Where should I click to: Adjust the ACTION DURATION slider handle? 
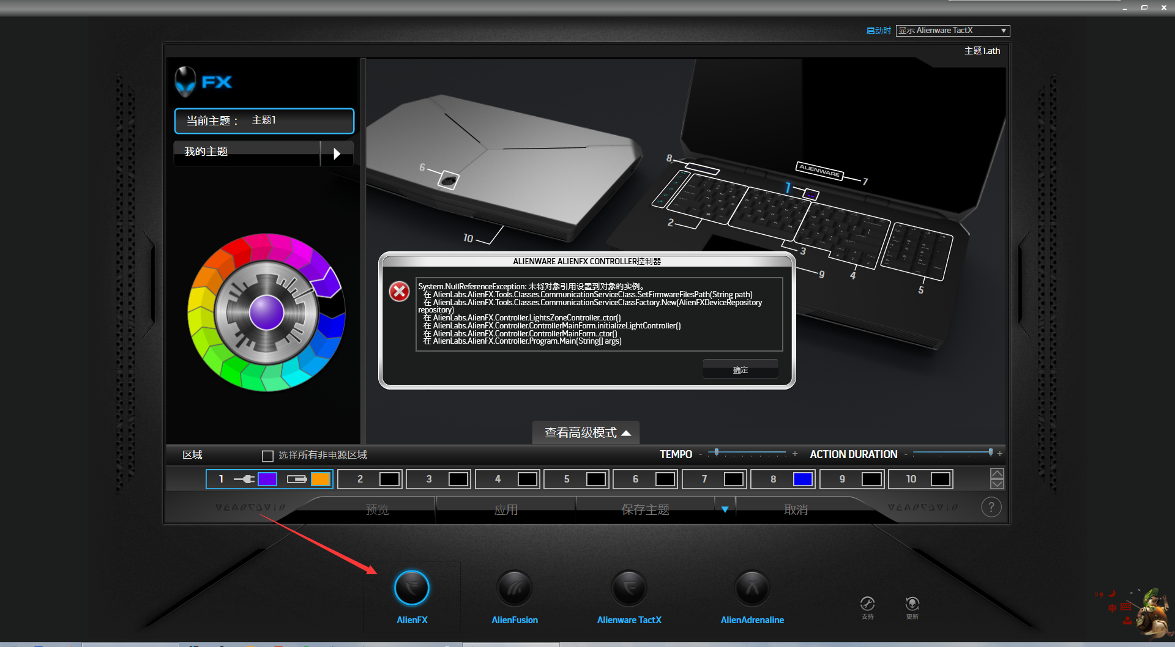coord(991,453)
